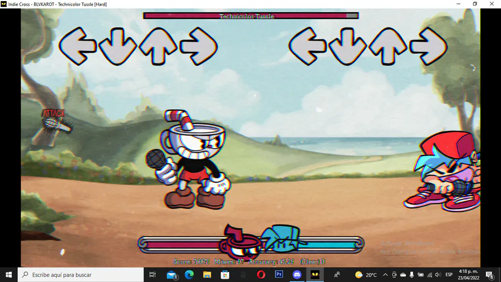This screenshot has height=282, width=501.
Task: Expand hidden system tray icons chevron
Action: point(385,275)
